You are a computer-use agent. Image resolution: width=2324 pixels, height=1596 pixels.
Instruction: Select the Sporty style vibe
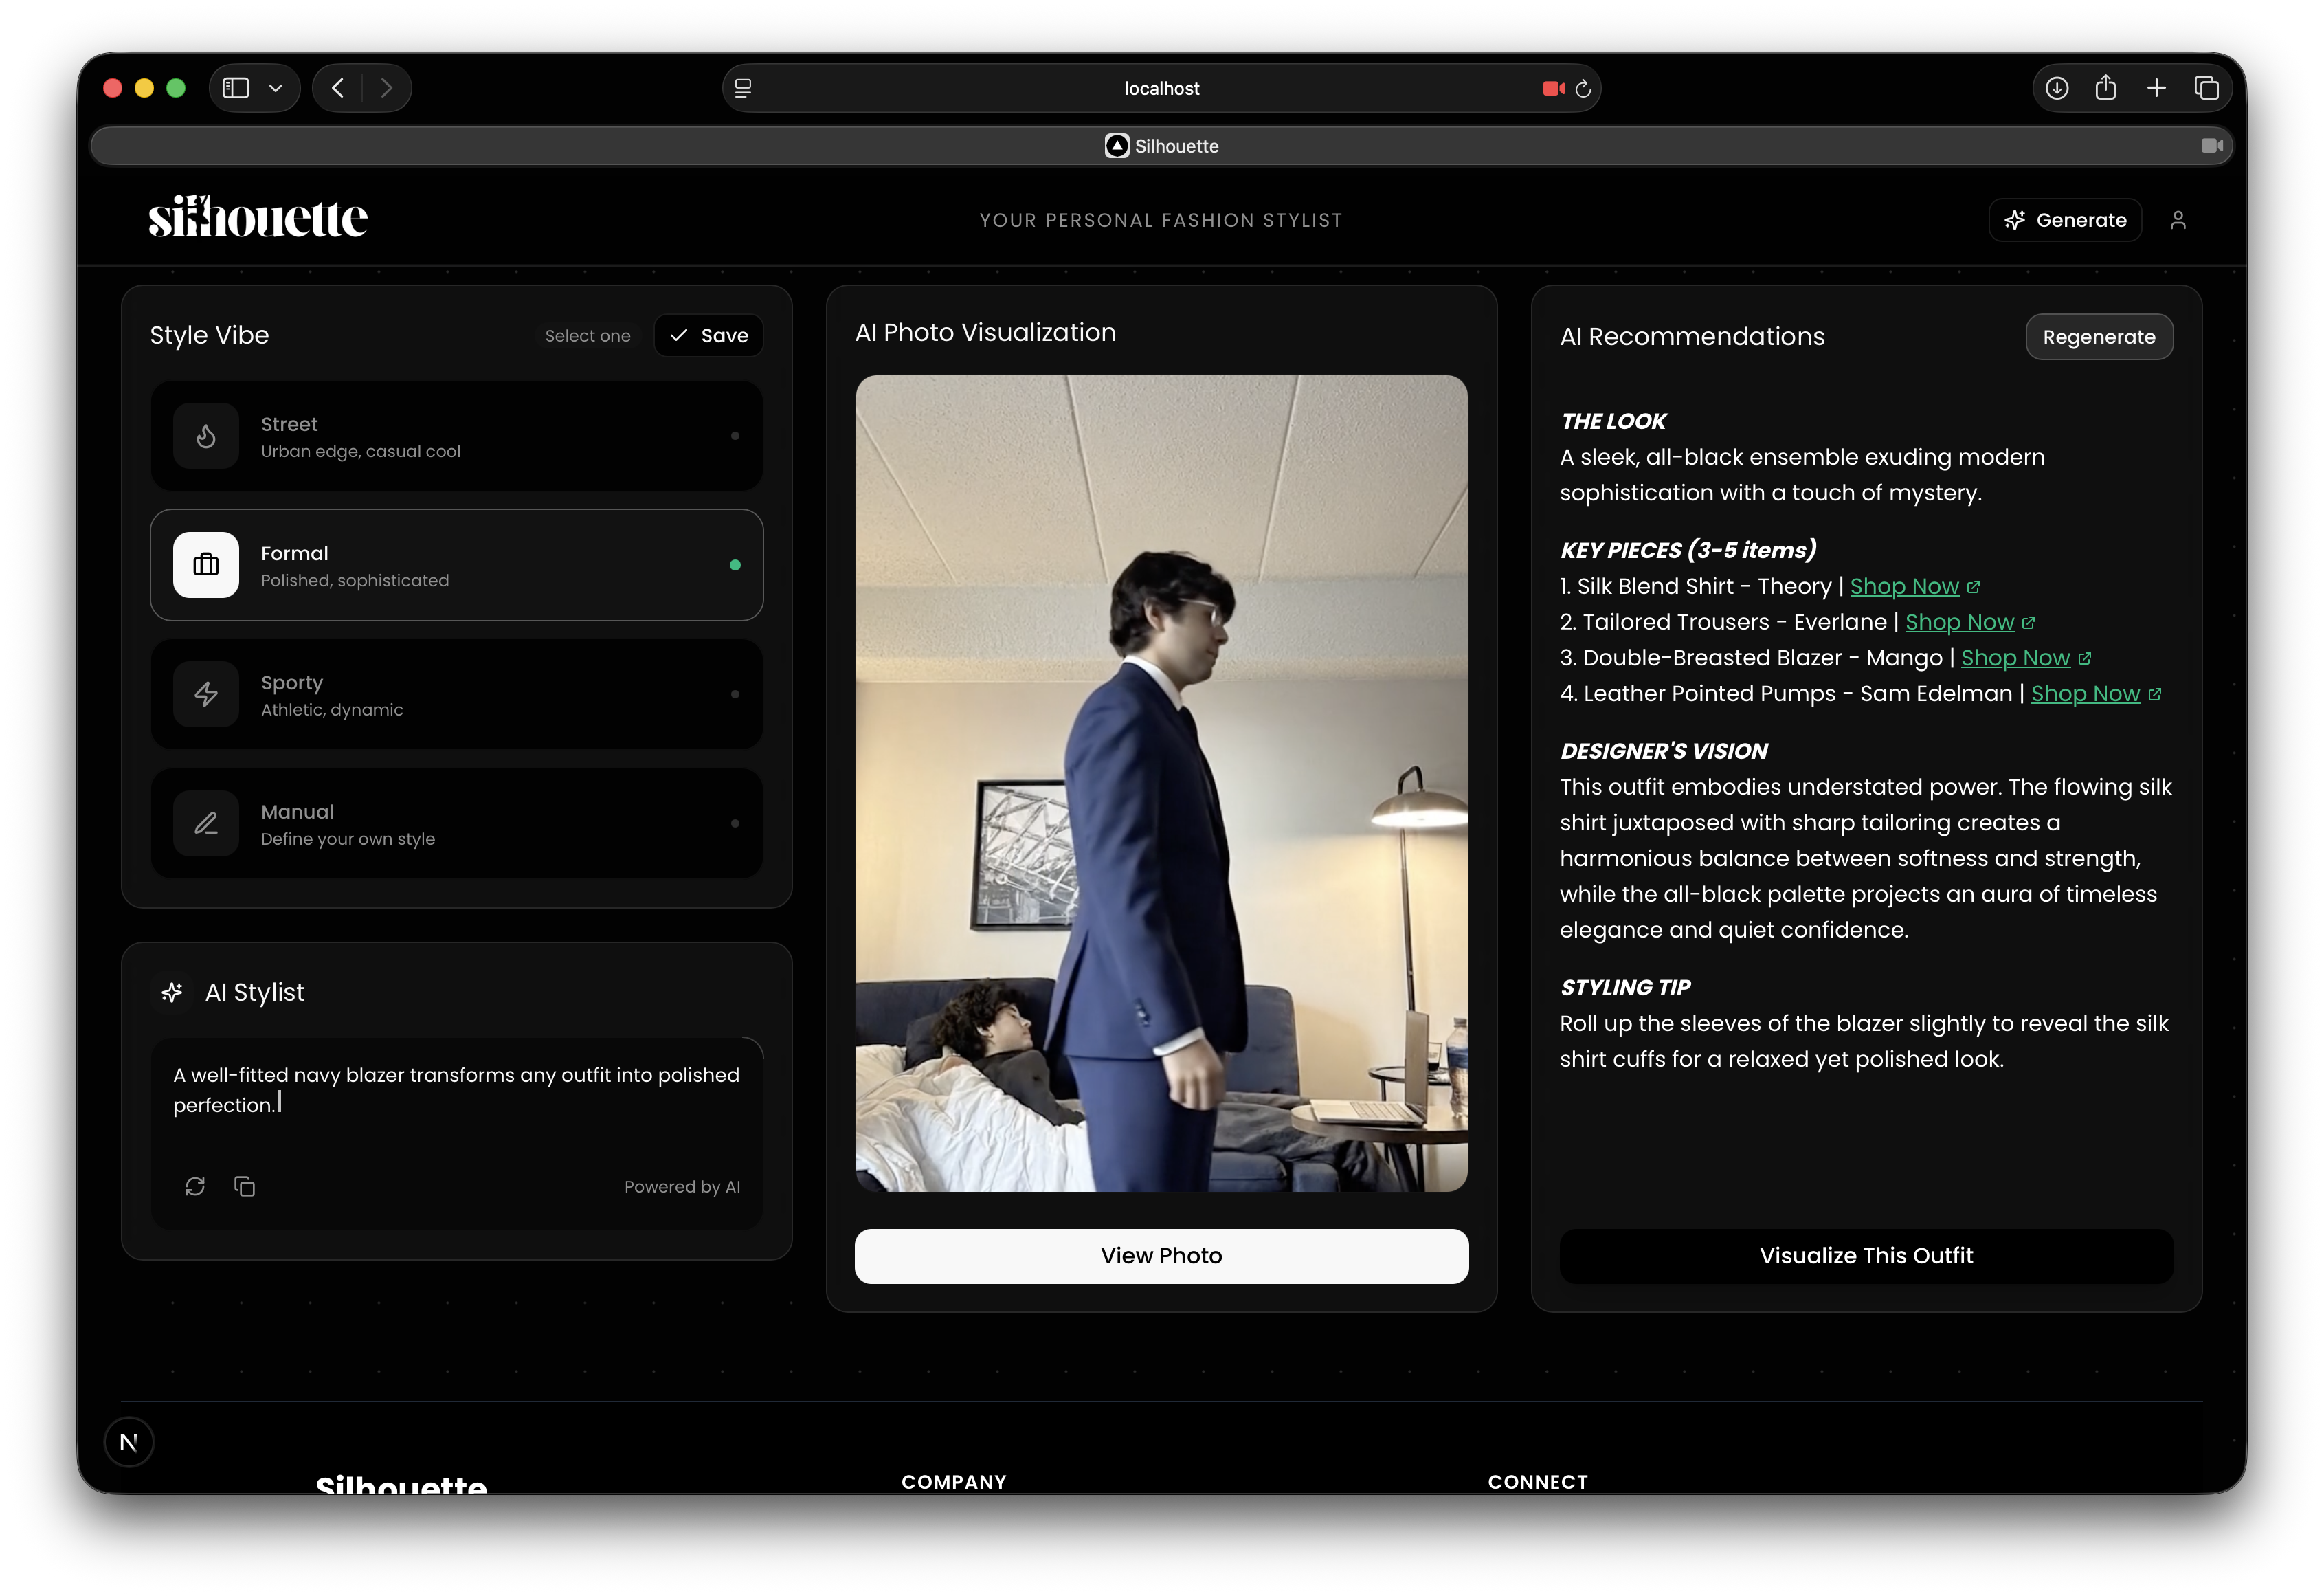click(456, 695)
